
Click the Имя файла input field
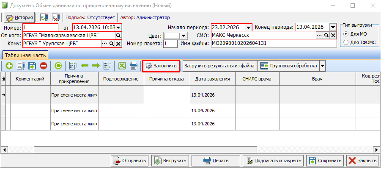point(274,44)
